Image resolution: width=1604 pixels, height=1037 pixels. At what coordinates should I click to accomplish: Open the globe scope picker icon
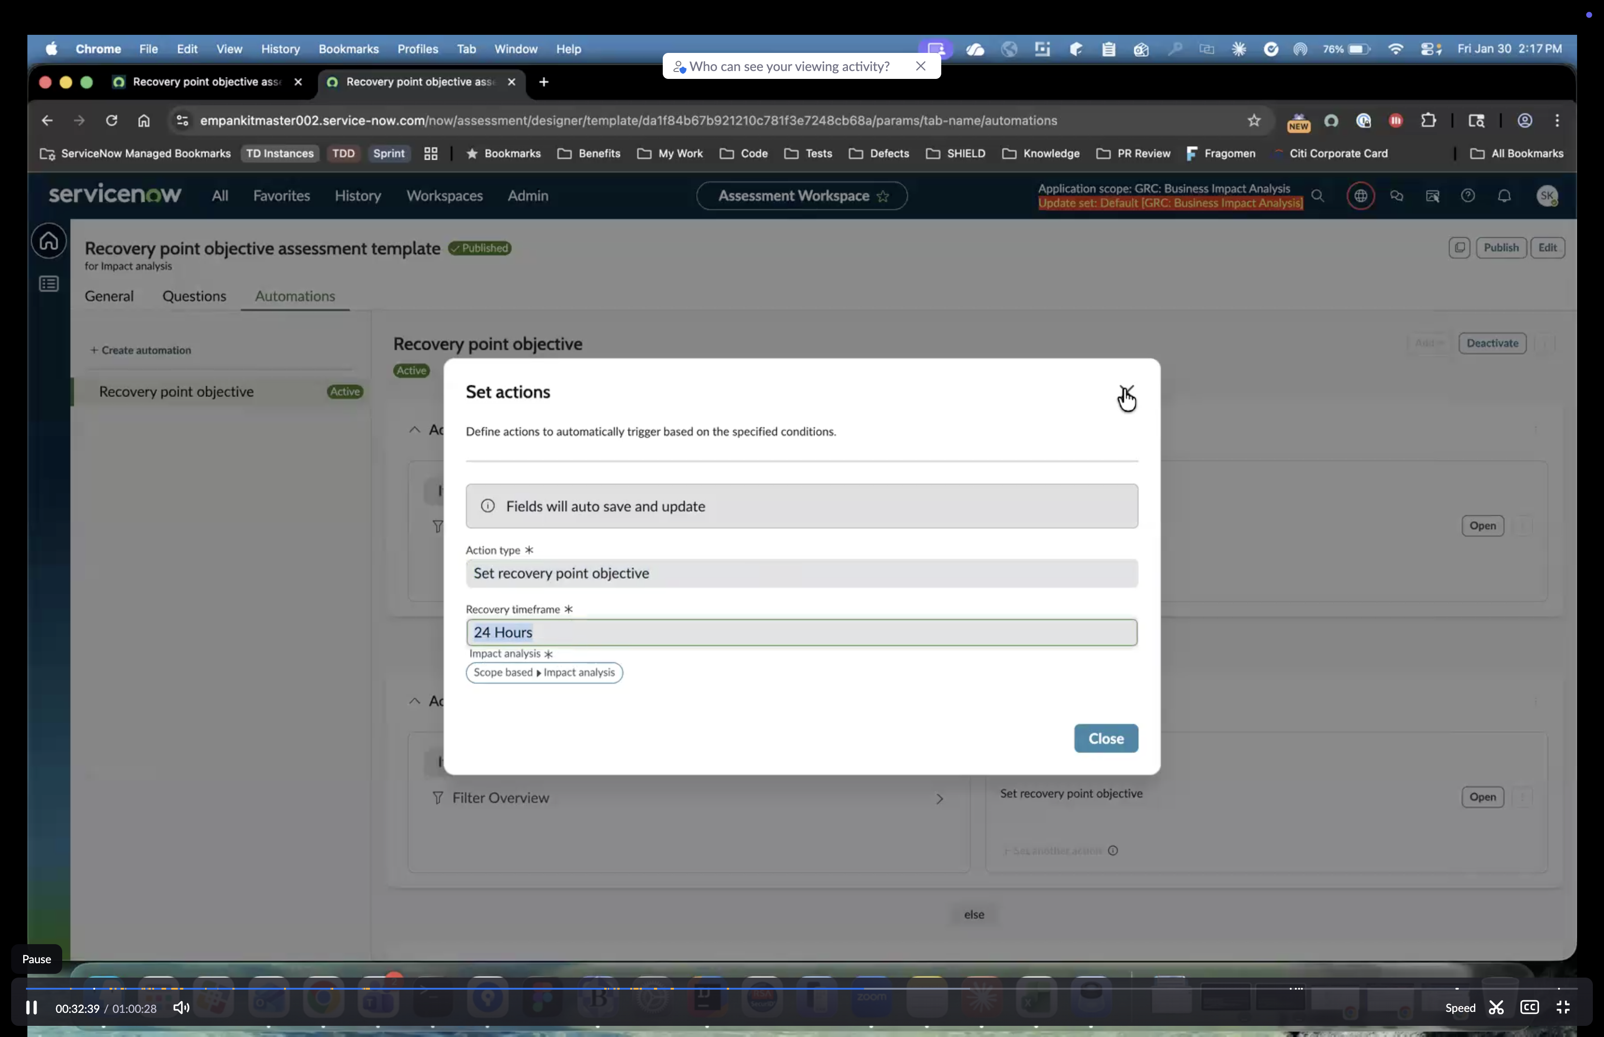tap(1360, 195)
